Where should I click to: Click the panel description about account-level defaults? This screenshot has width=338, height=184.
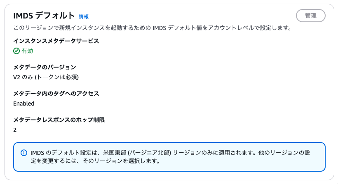(x=153, y=28)
